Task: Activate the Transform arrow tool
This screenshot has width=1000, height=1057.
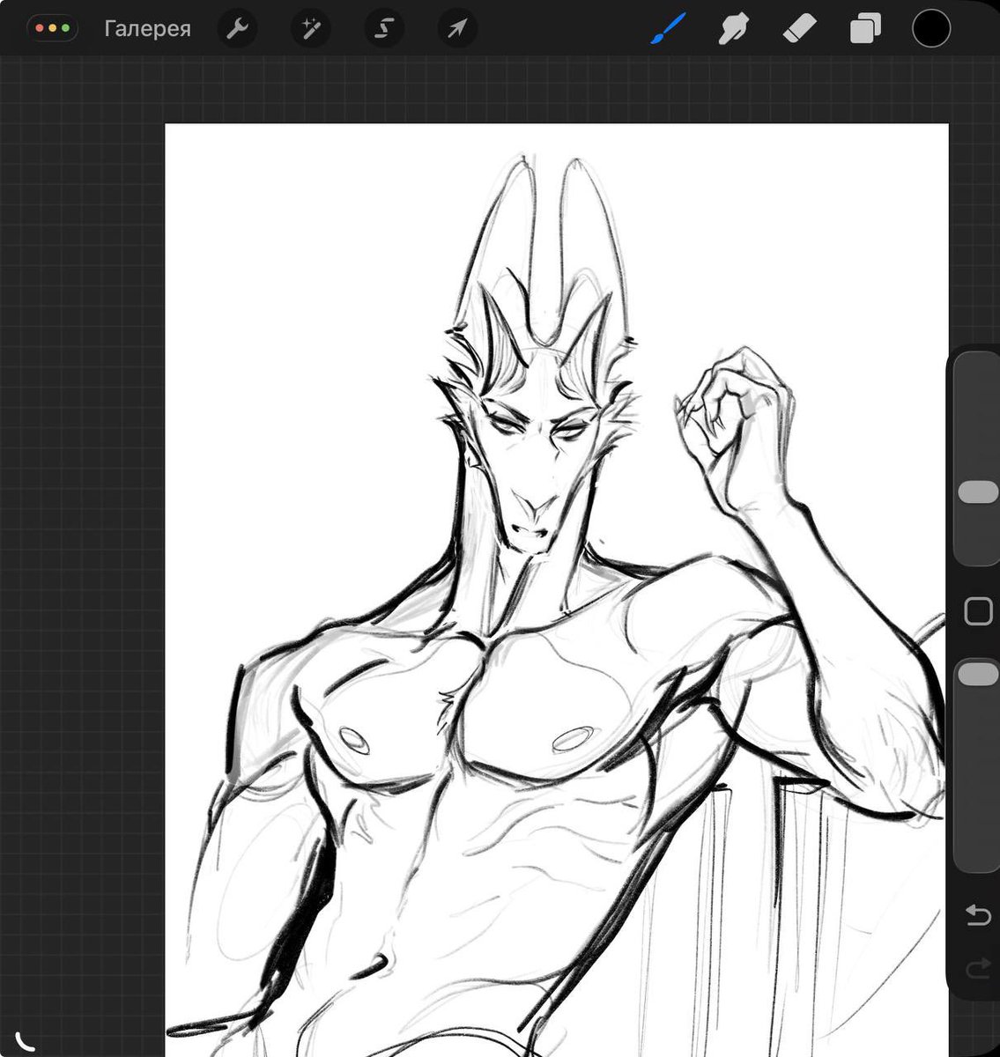Action: (x=457, y=29)
